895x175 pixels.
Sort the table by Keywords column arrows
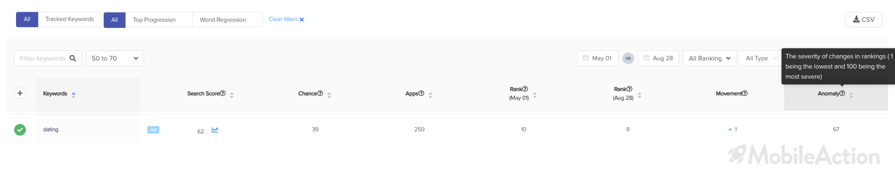(73, 94)
